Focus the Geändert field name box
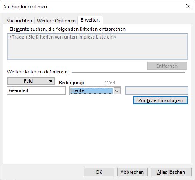This screenshot has height=180, width=195. [36, 90]
